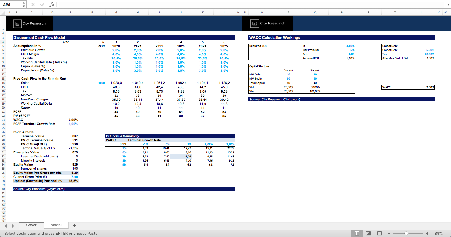The height and width of the screenshot is (237, 451).
Task: Click the next sheet navigation arrow
Action: [x=13, y=226]
